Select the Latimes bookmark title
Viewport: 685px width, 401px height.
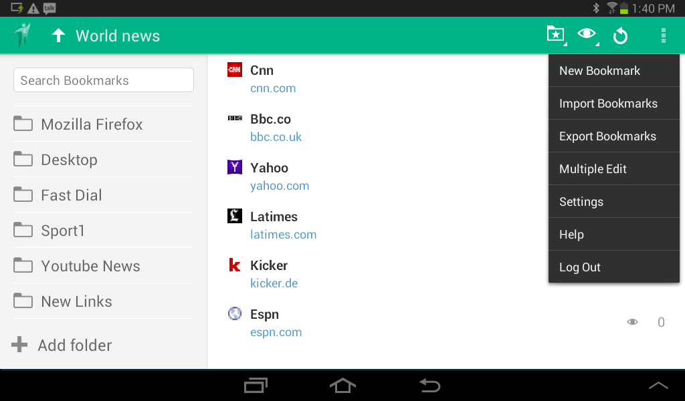(x=274, y=217)
